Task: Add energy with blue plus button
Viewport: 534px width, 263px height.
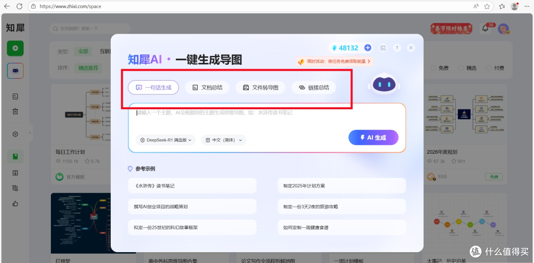Action: point(367,47)
